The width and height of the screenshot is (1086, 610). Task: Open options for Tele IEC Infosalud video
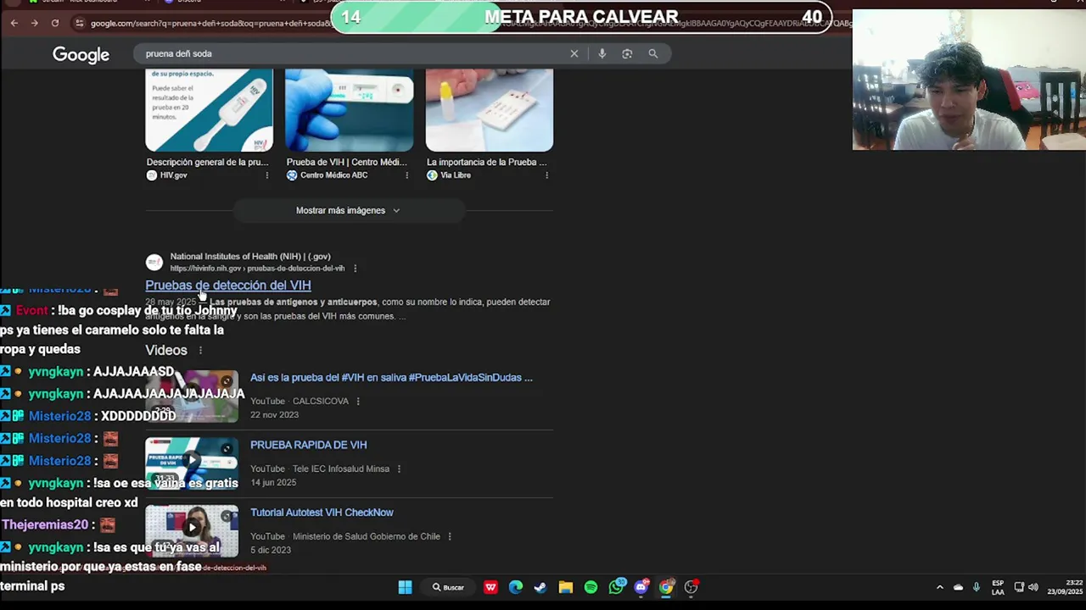398,469
